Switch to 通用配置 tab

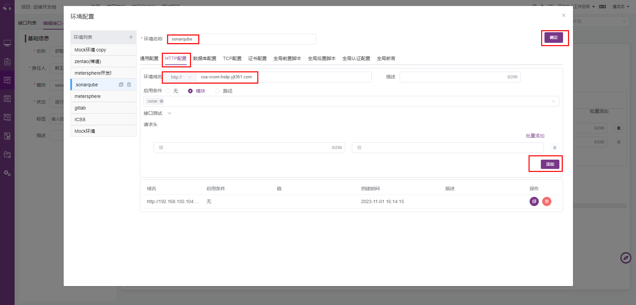coord(149,58)
